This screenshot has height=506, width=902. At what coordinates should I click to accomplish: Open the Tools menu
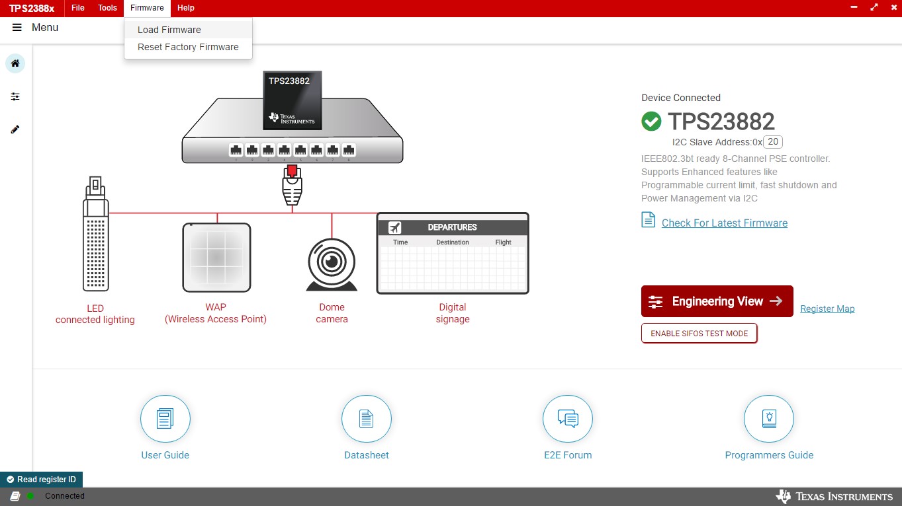pos(107,8)
